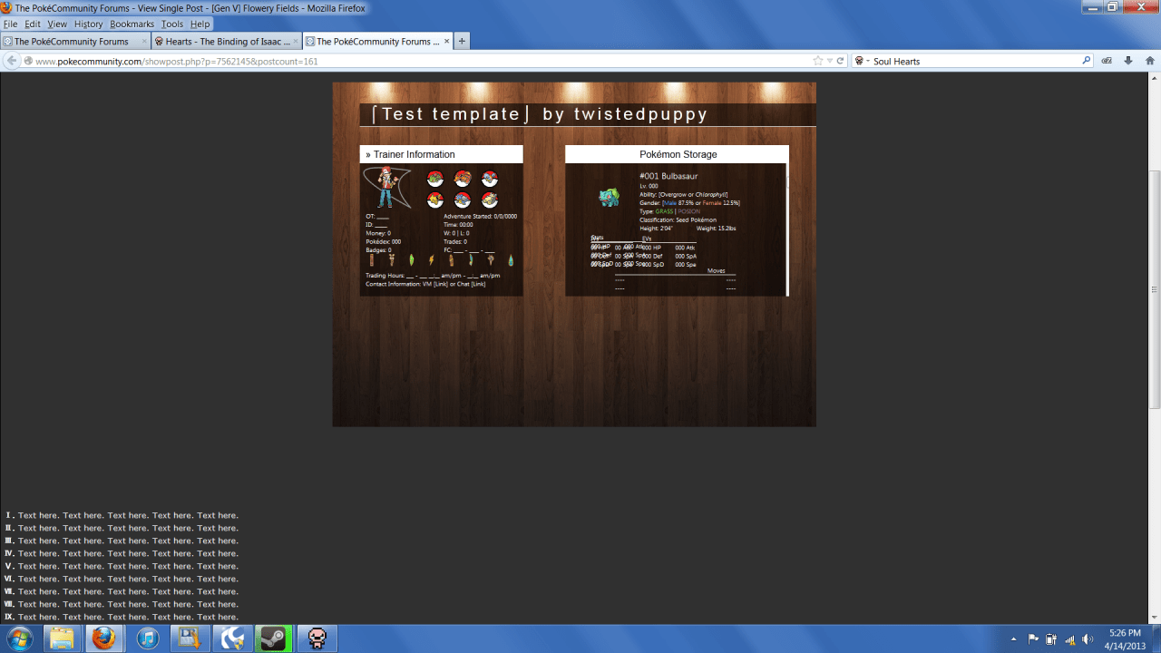Image resolution: width=1161 pixels, height=653 pixels.
Task: Click the pokecommunity.com address bar
Action: click(417, 61)
